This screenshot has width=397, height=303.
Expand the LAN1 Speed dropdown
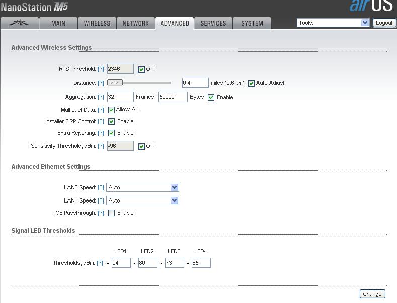(x=142, y=200)
